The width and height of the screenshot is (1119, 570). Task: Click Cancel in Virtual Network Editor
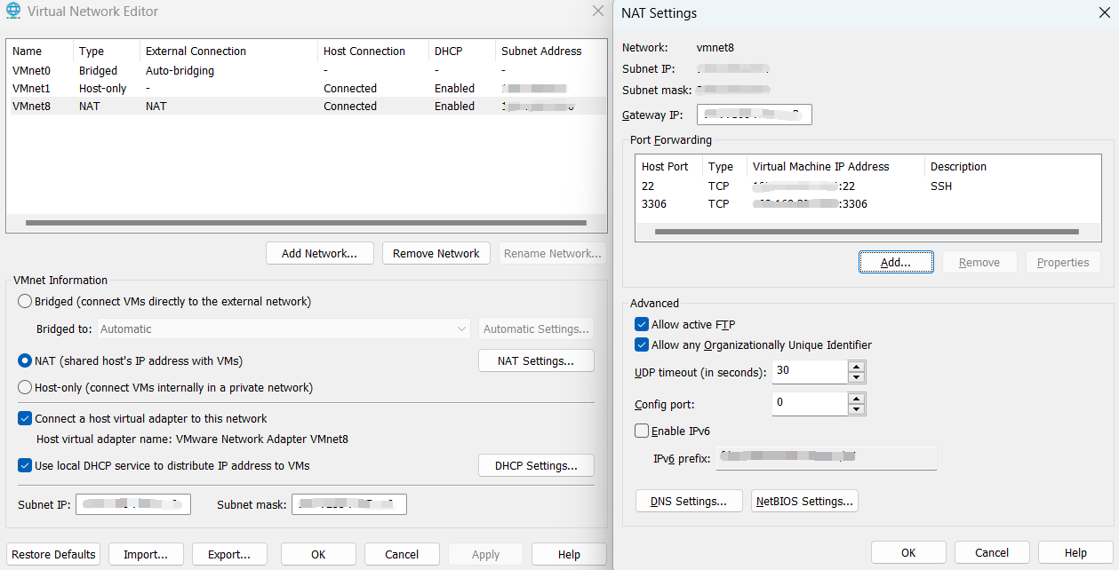coord(402,555)
